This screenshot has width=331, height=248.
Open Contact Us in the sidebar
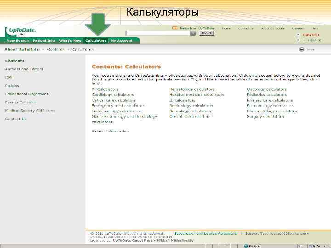[16, 119]
